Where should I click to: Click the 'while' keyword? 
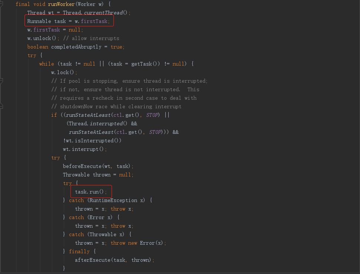click(x=47, y=64)
